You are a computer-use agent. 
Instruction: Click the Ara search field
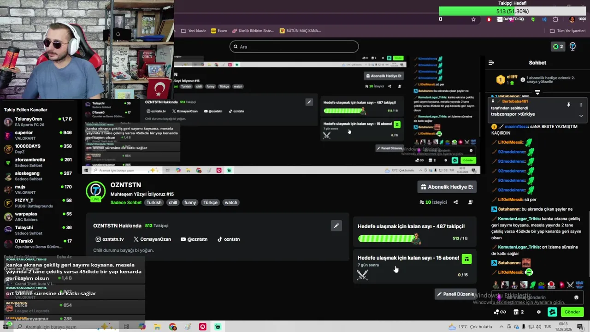pyautogui.click(x=294, y=47)
